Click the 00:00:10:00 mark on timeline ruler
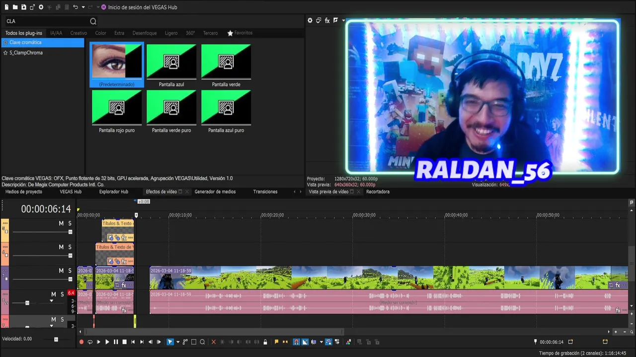Screen dimensions: 636x357 click(x=180, y=215)
